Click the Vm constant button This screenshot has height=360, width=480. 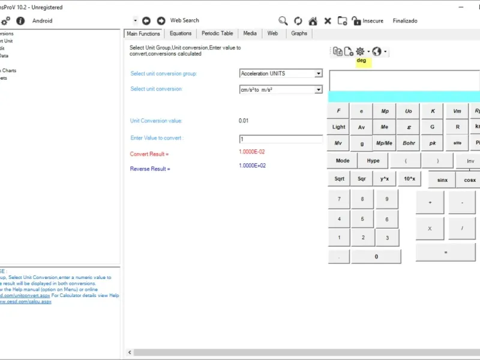tap(457, 111)
